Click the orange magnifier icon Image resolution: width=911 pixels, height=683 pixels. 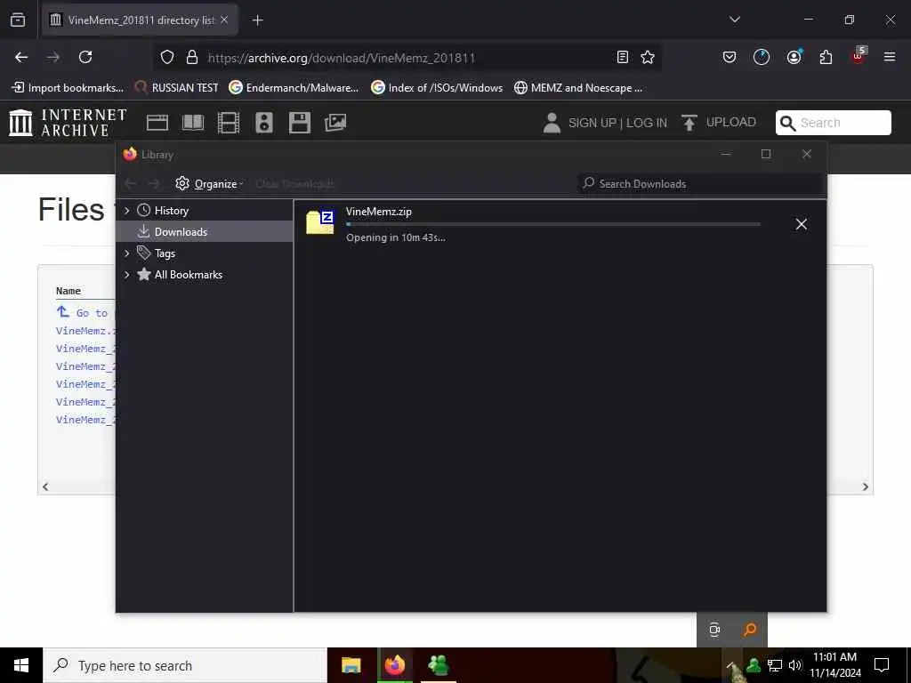pos(749,630)
